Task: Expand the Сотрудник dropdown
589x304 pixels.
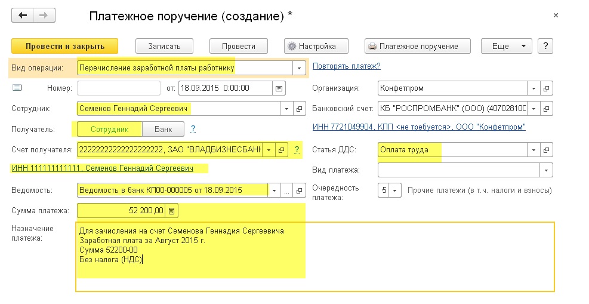Action: (x=286, y=109)
